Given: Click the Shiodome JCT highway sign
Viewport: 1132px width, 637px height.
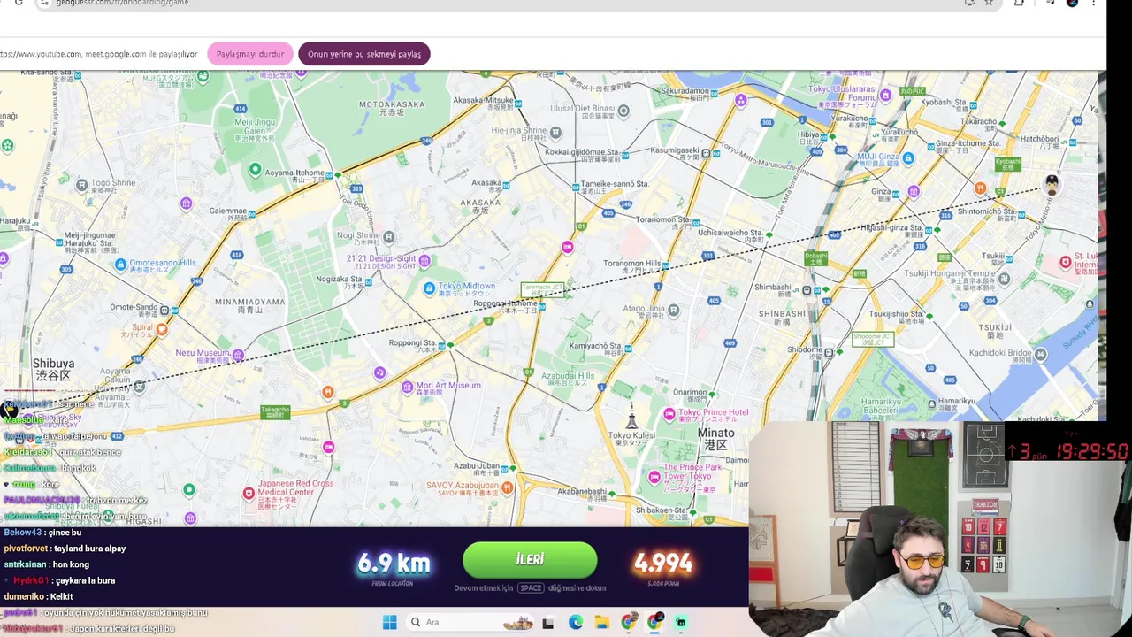Looking at the screenshot, I should tap(873, 339).
